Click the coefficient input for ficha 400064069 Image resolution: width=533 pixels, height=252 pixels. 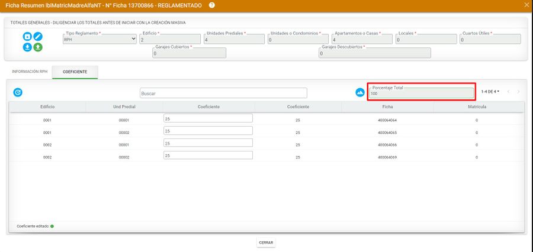208,156
